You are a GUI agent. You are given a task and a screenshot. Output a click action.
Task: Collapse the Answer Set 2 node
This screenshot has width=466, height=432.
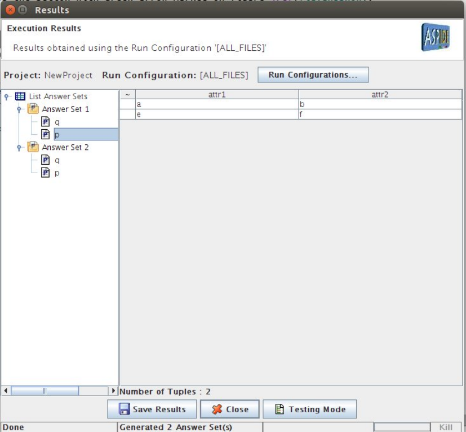pos(19,147)
